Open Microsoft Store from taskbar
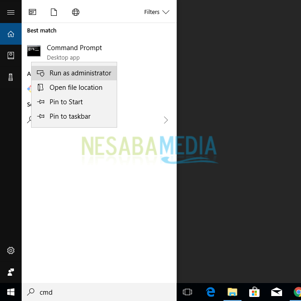Screen dimensions: 301x301 point(254,292)
